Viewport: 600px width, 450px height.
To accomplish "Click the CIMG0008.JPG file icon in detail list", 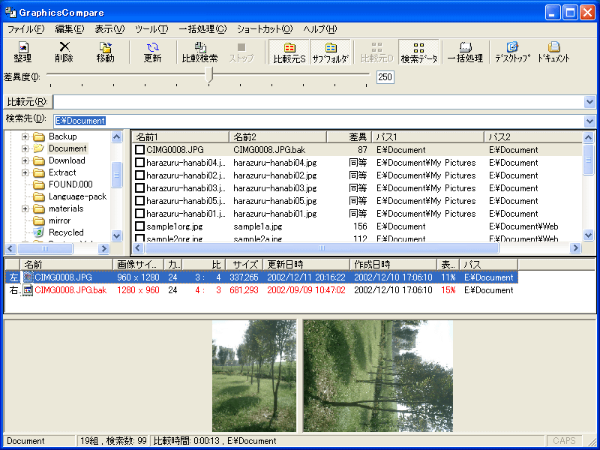I will (28, 277).
